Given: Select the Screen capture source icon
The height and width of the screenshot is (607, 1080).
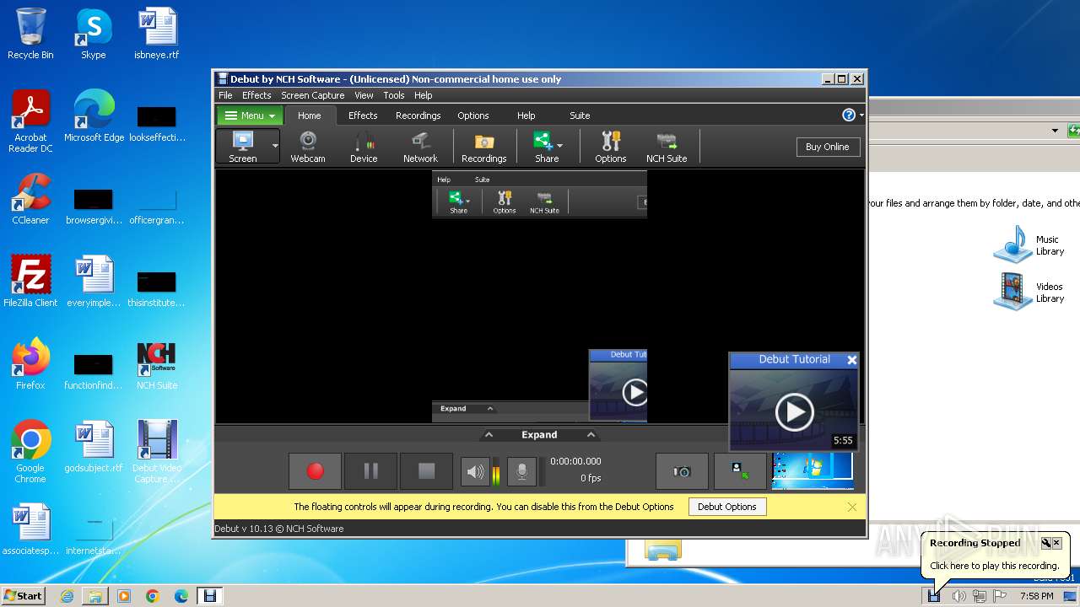Looking at the screenshot, I should coord(243,146).
